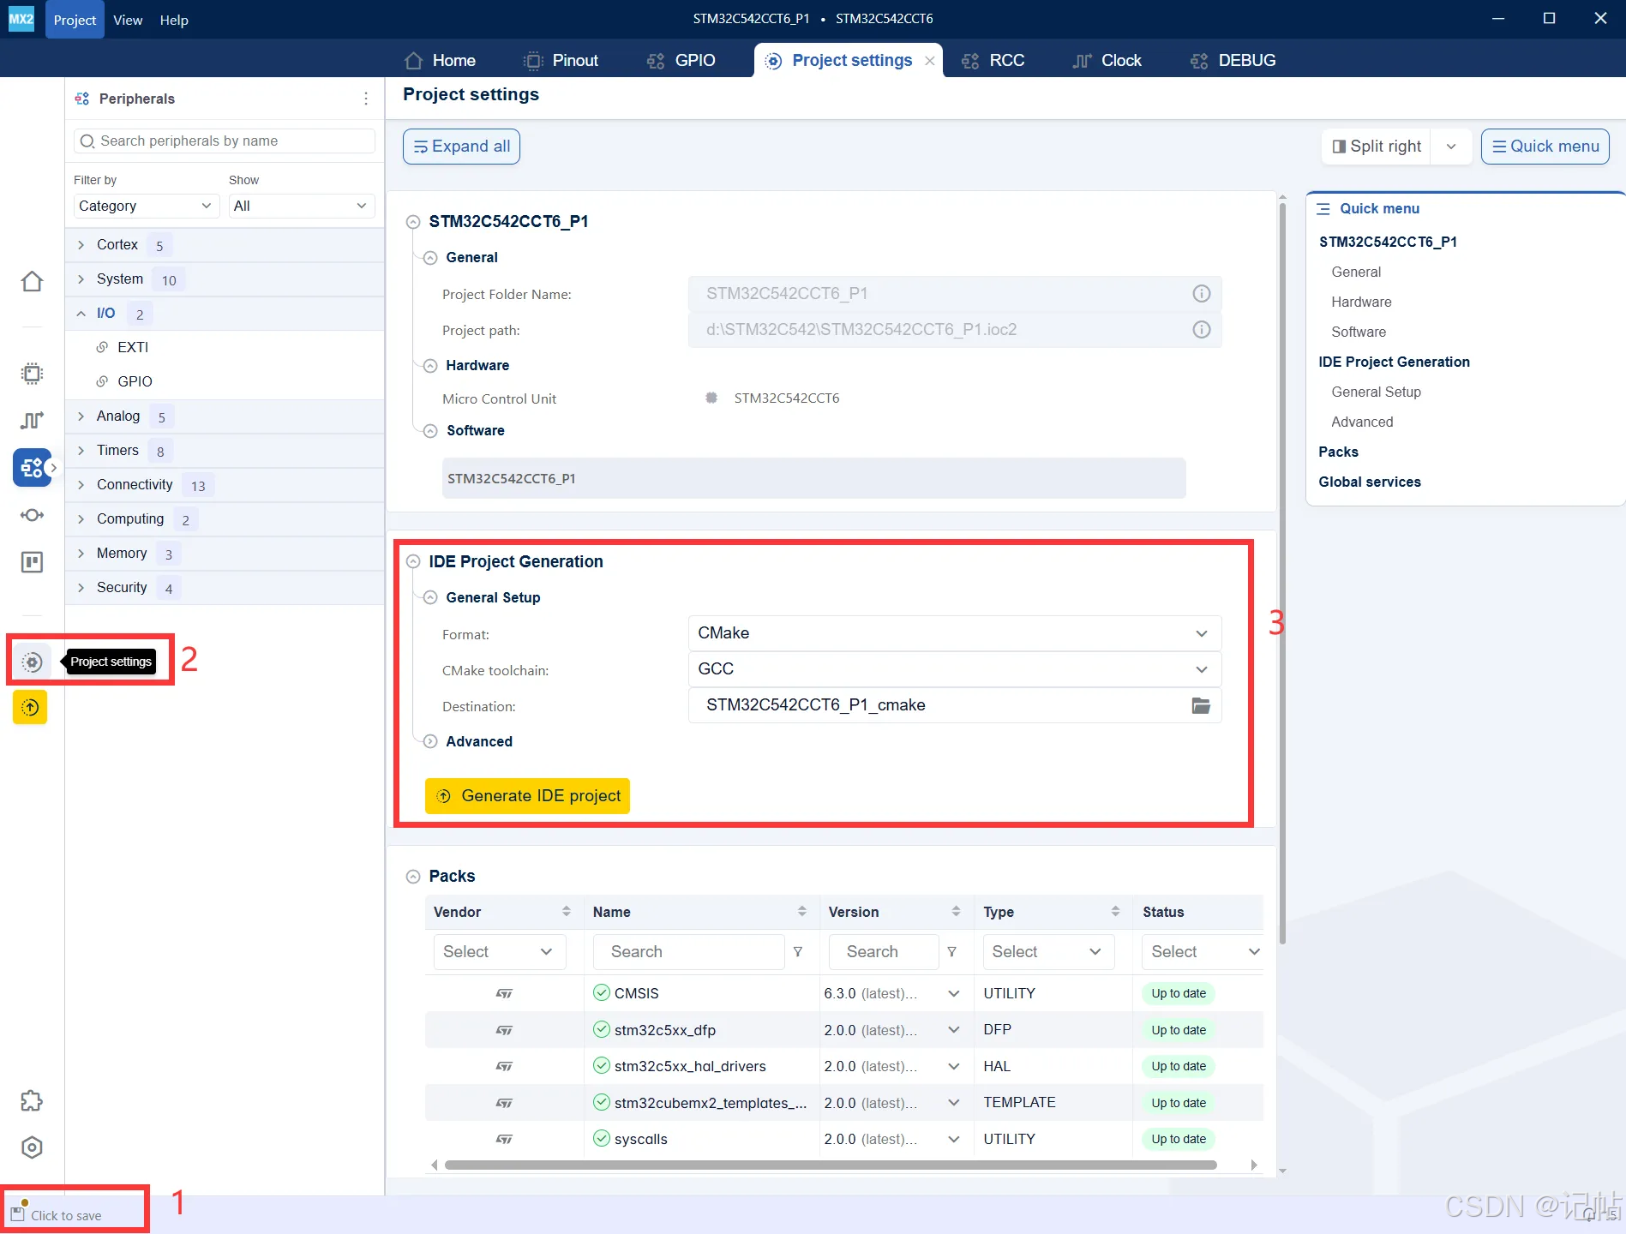Open the Vendor Select filter dropdown
Screen dimensions: 1626x1234
coord(499,952)
